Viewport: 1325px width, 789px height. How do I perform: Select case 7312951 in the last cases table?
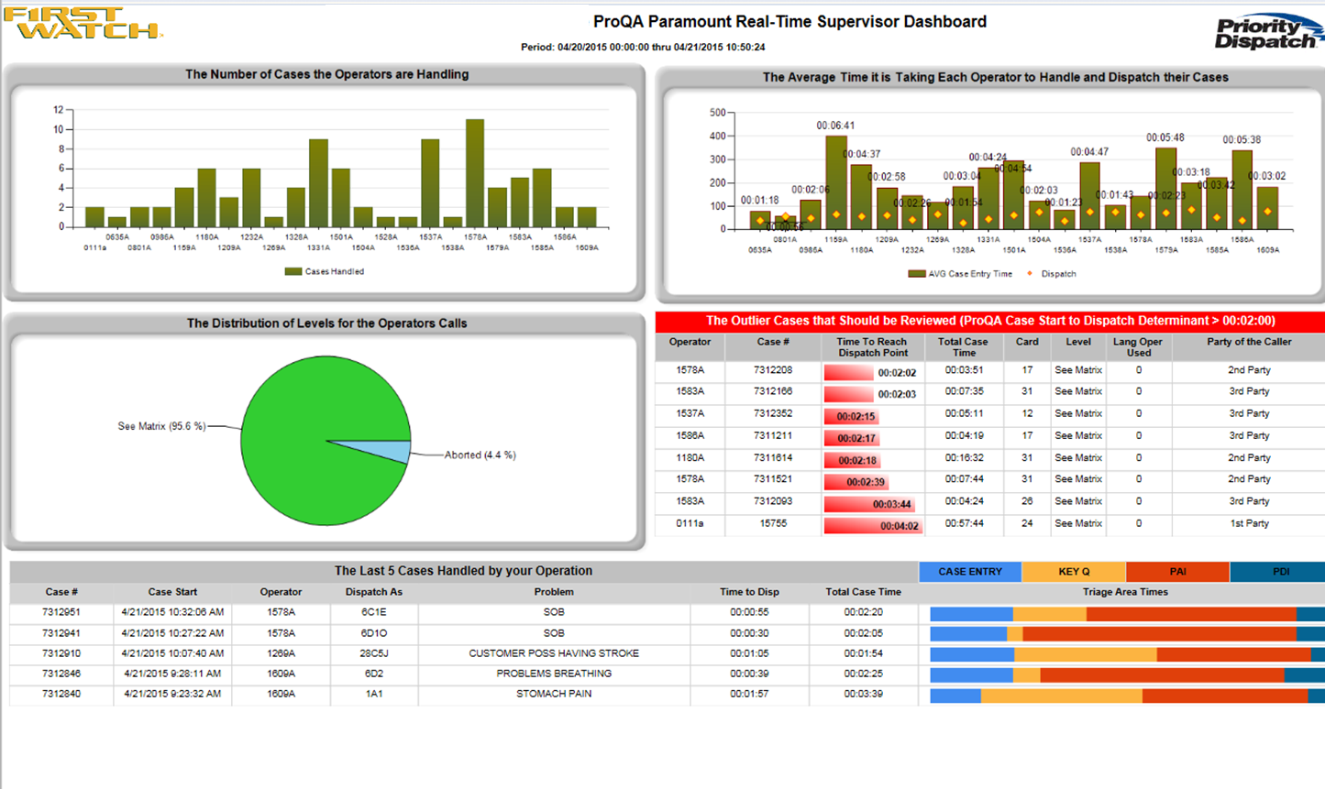click(x=61, y=611)
